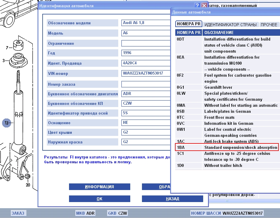The width and height of the screenshot is (280, 218).
Task: Sort by ОБОЗНАЧЕНИЕ column header
Action: pos(241,32)
